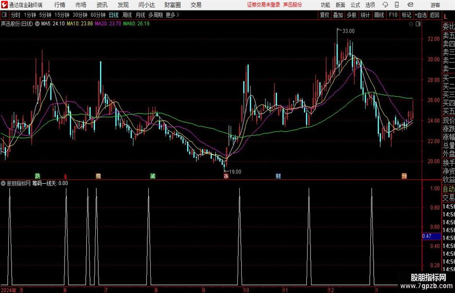
Task: Open the mail envelope icon
Action: (x=410, y=5)
